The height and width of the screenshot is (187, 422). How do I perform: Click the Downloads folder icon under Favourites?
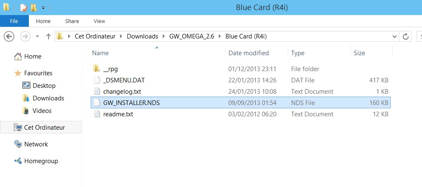(x=26, y=98)
